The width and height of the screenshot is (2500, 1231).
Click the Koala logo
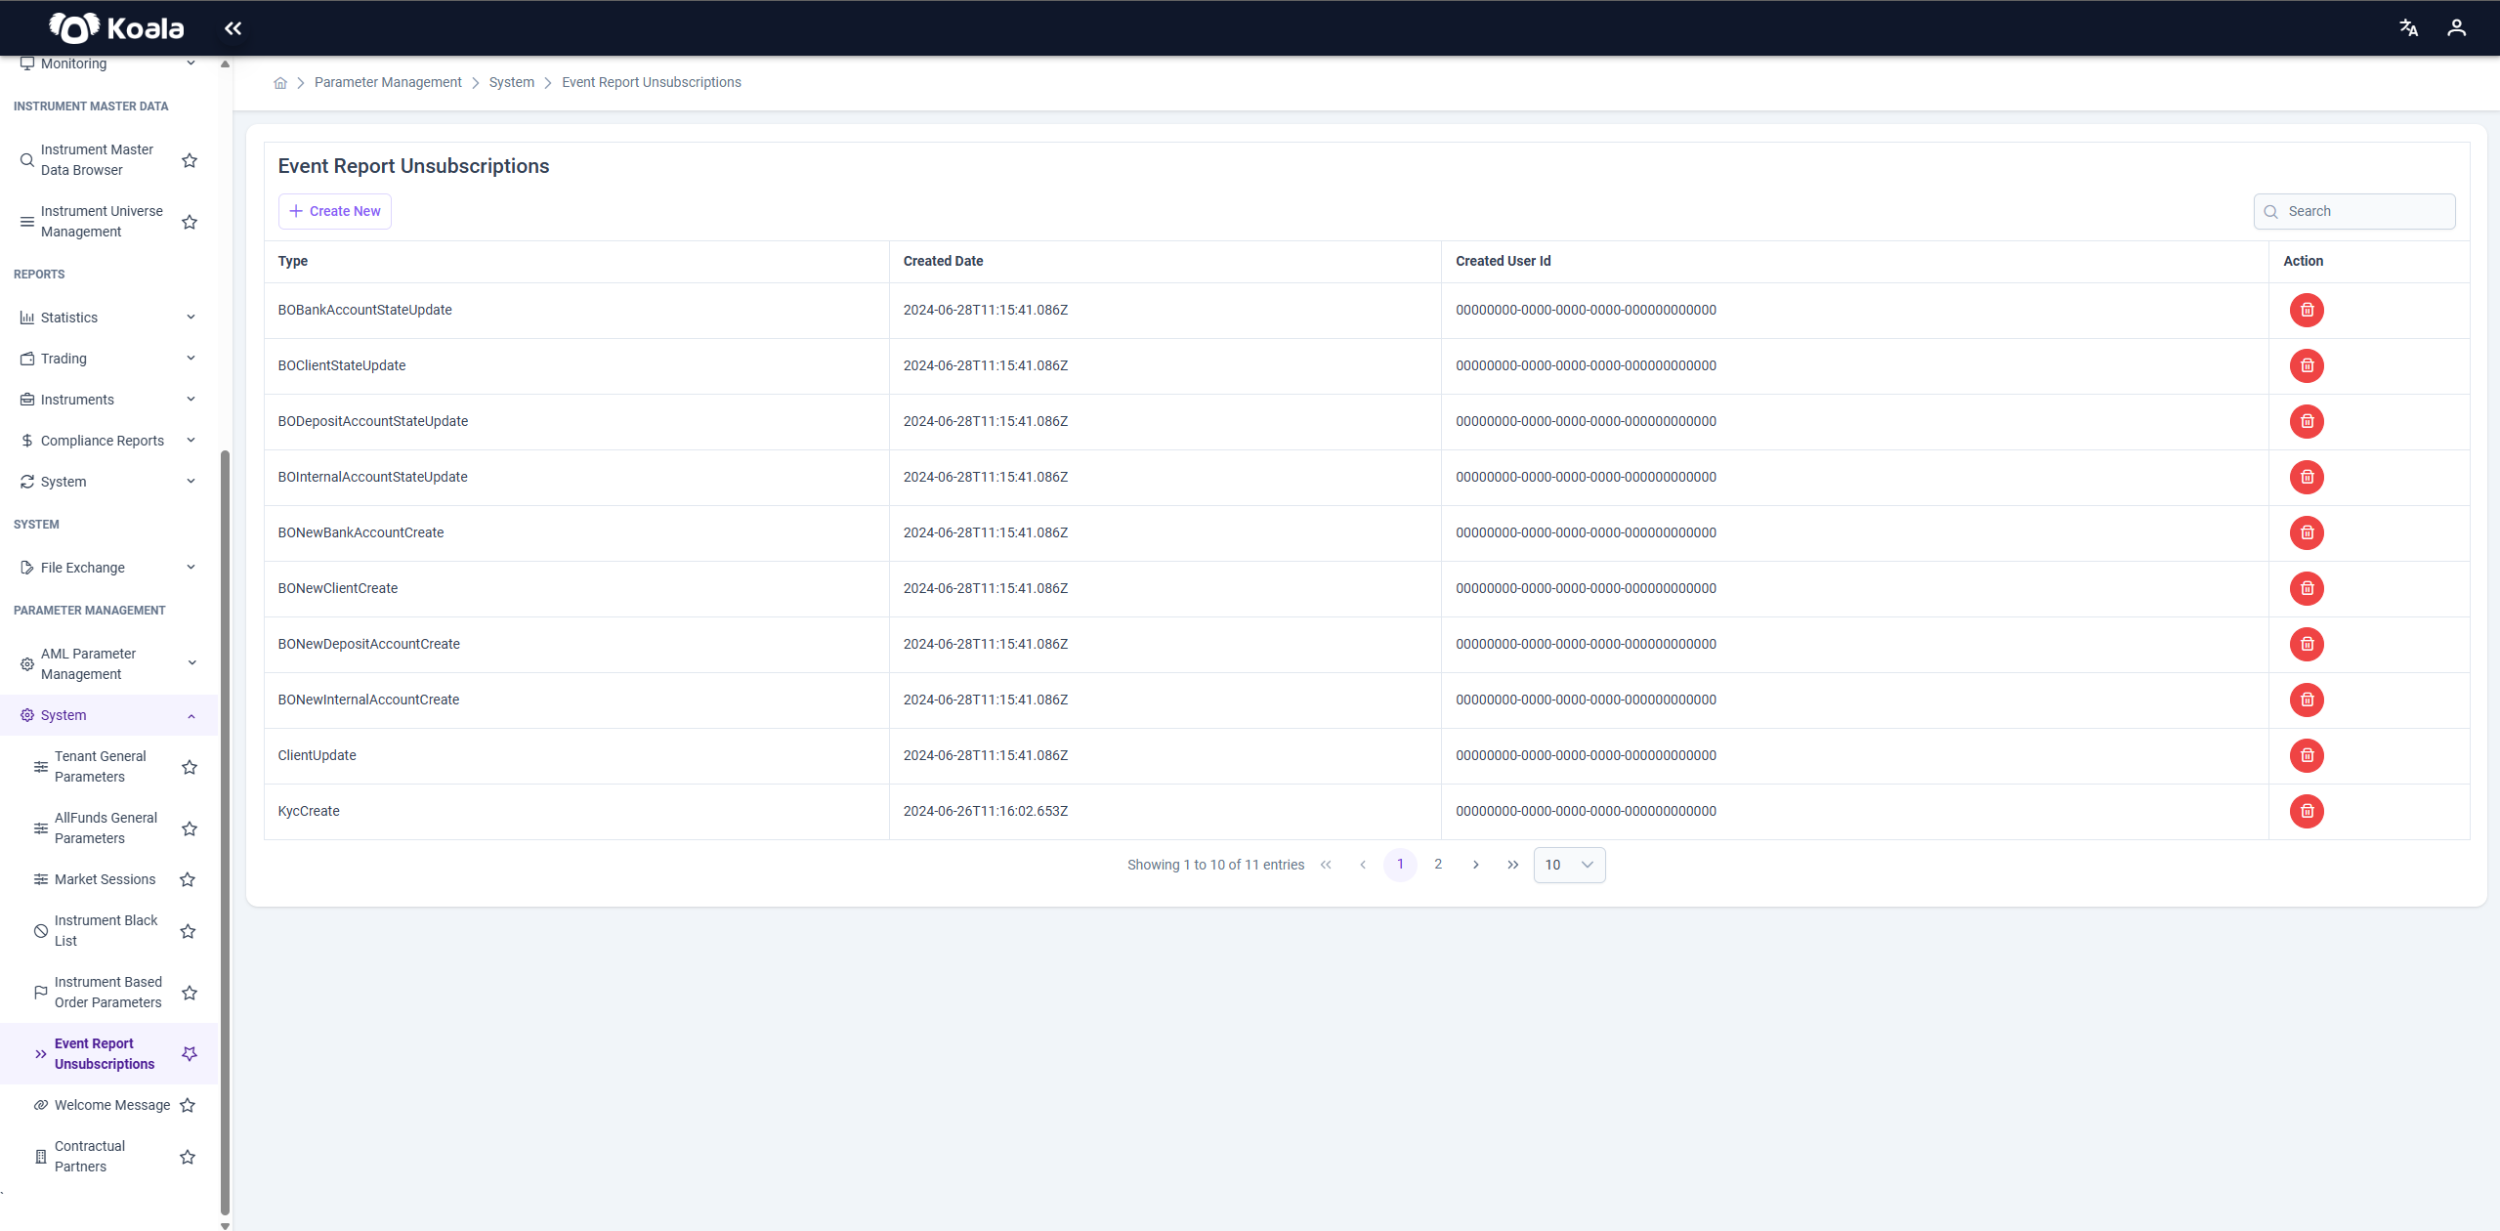(116, 28)
